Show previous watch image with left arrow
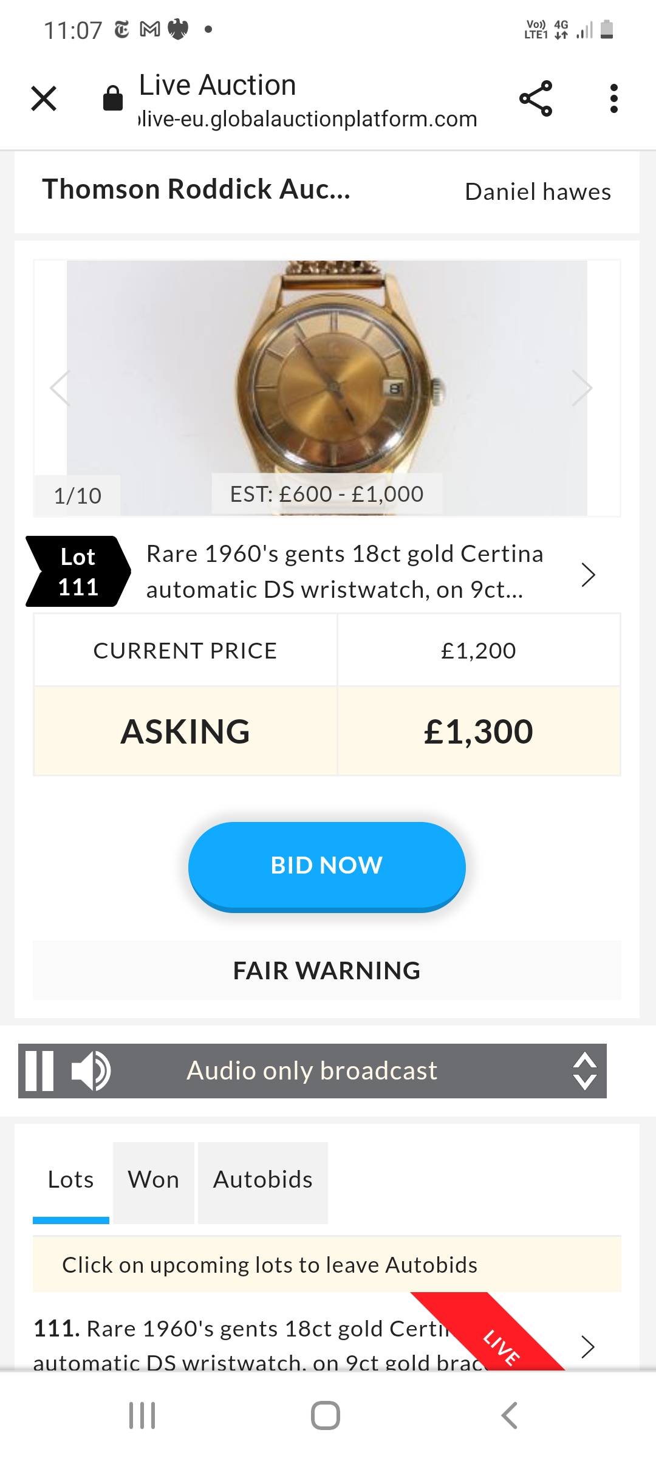Image resolution: width=656 pixels, height=1458 pixels. tap(60, 388)
